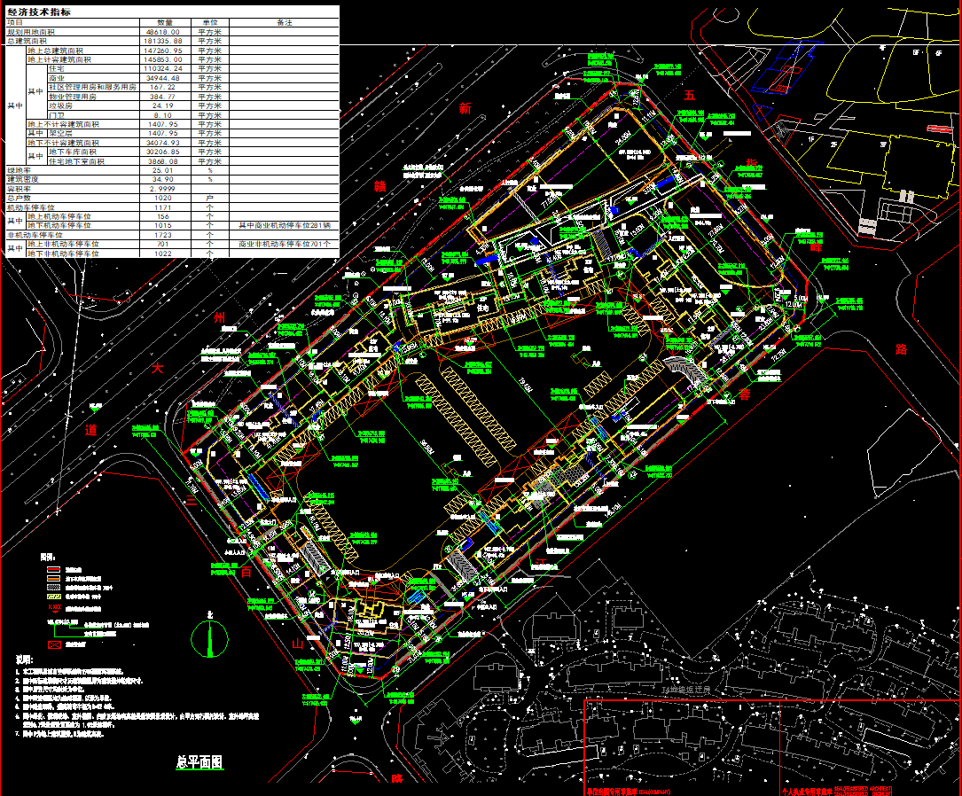The width and height of the screenshot is (962, 796).
Task: Click the red crossed-box legend symbol
Action: coord(54,644)
